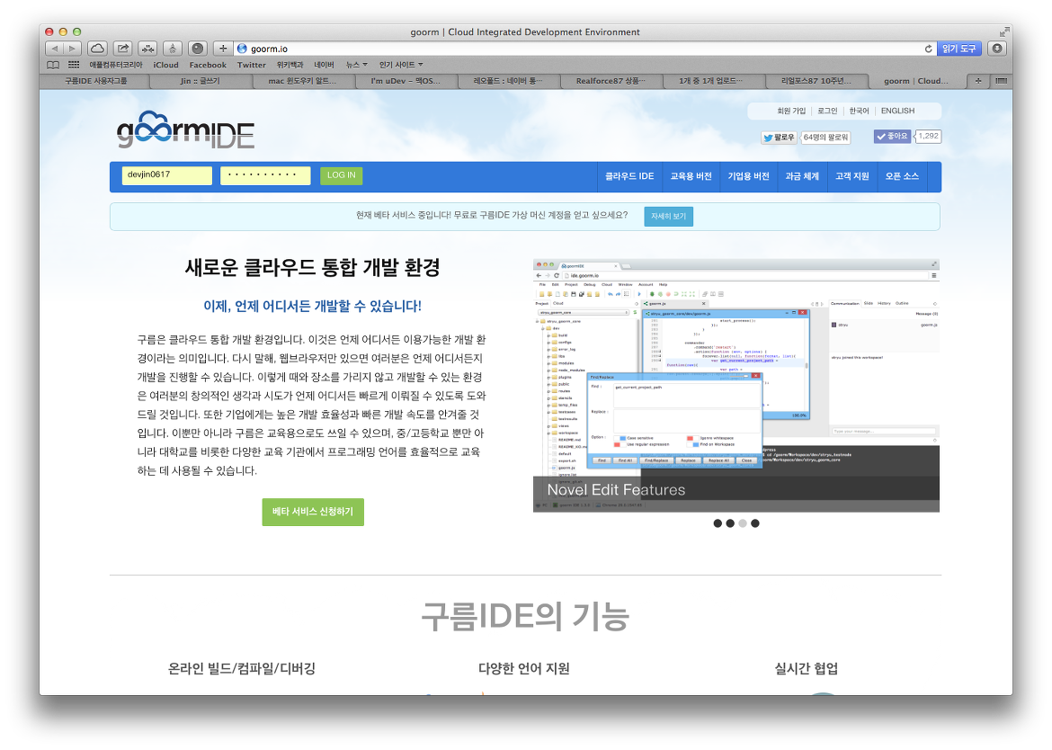This screenshot has height=750, width=1052.
Task: Select the third carousel dot
Action: click(743, 523)
